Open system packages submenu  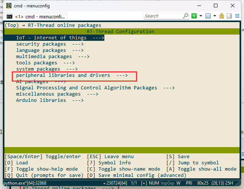point(47,69)
